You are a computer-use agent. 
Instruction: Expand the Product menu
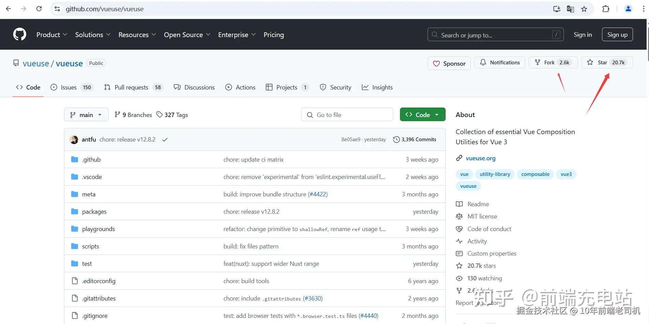tap(52, 35)
